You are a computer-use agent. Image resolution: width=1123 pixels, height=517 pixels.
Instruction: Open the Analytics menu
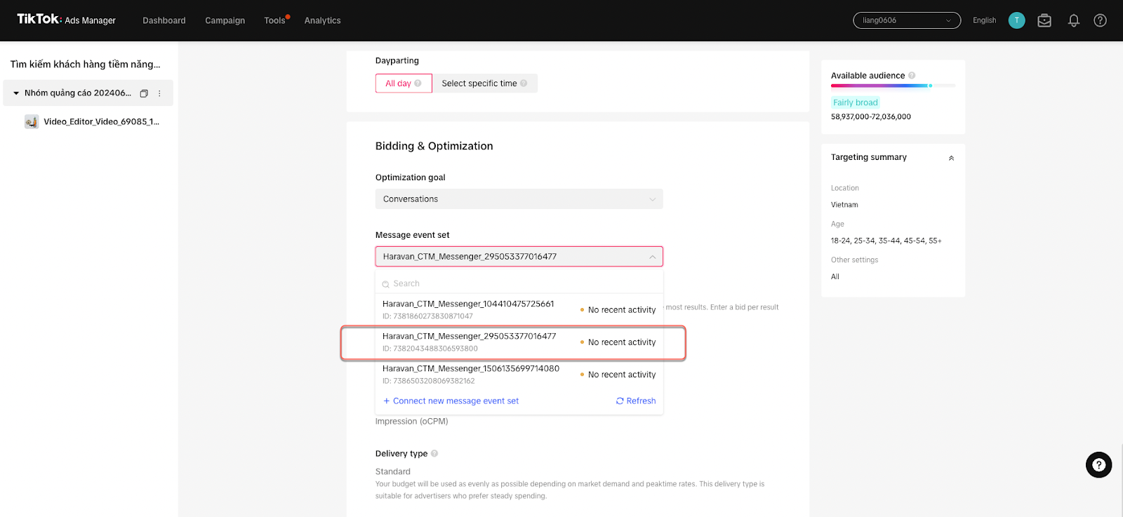pos(322,21)
